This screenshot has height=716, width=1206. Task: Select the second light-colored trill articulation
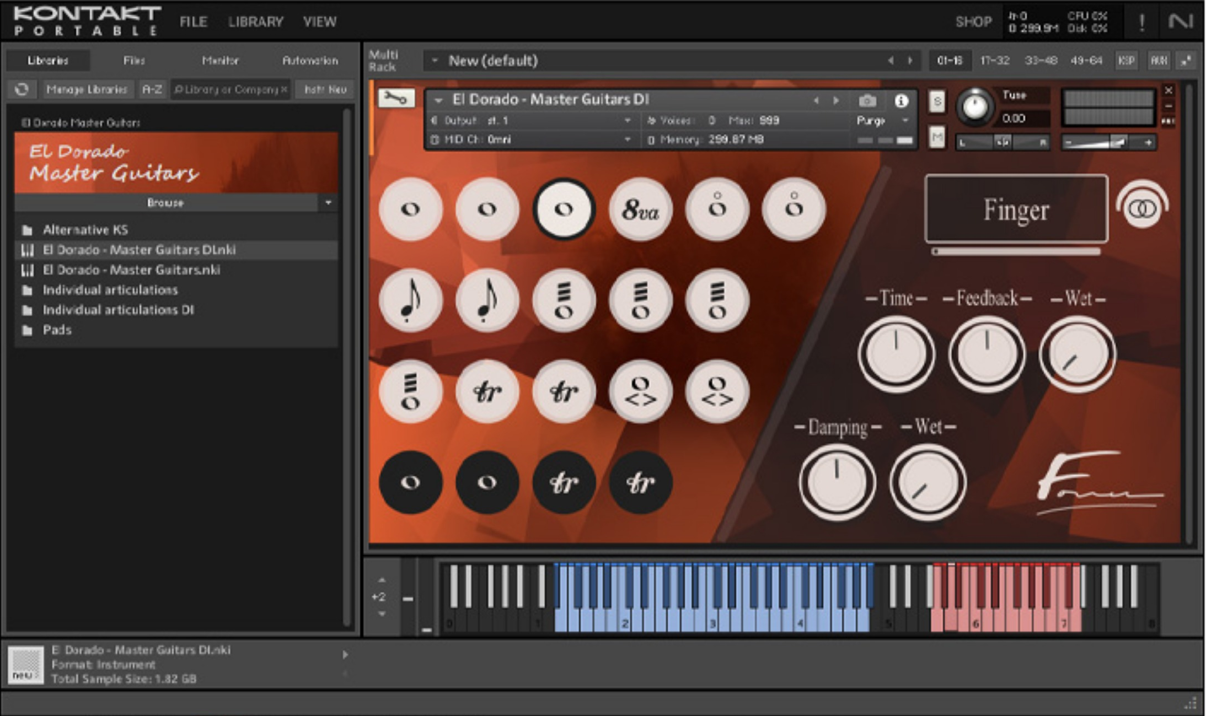pyautogui.click(x=564, y=391)
